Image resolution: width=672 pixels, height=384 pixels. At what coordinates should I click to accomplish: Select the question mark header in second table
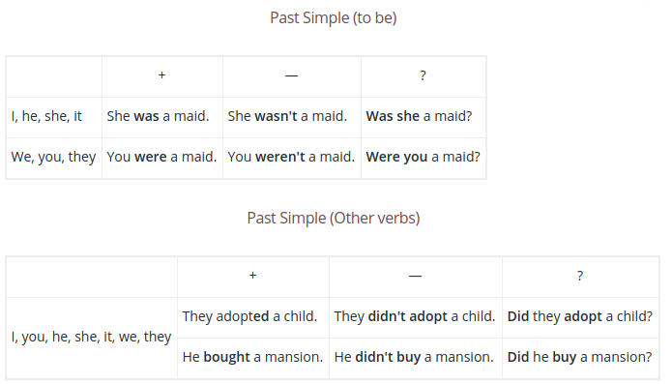tap(580, 276)
